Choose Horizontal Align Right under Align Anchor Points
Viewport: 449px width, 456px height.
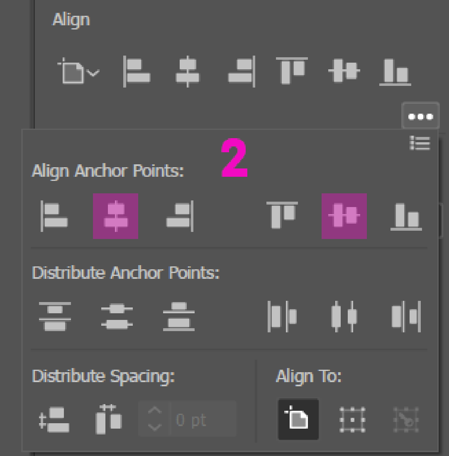[x=178, y=216]
